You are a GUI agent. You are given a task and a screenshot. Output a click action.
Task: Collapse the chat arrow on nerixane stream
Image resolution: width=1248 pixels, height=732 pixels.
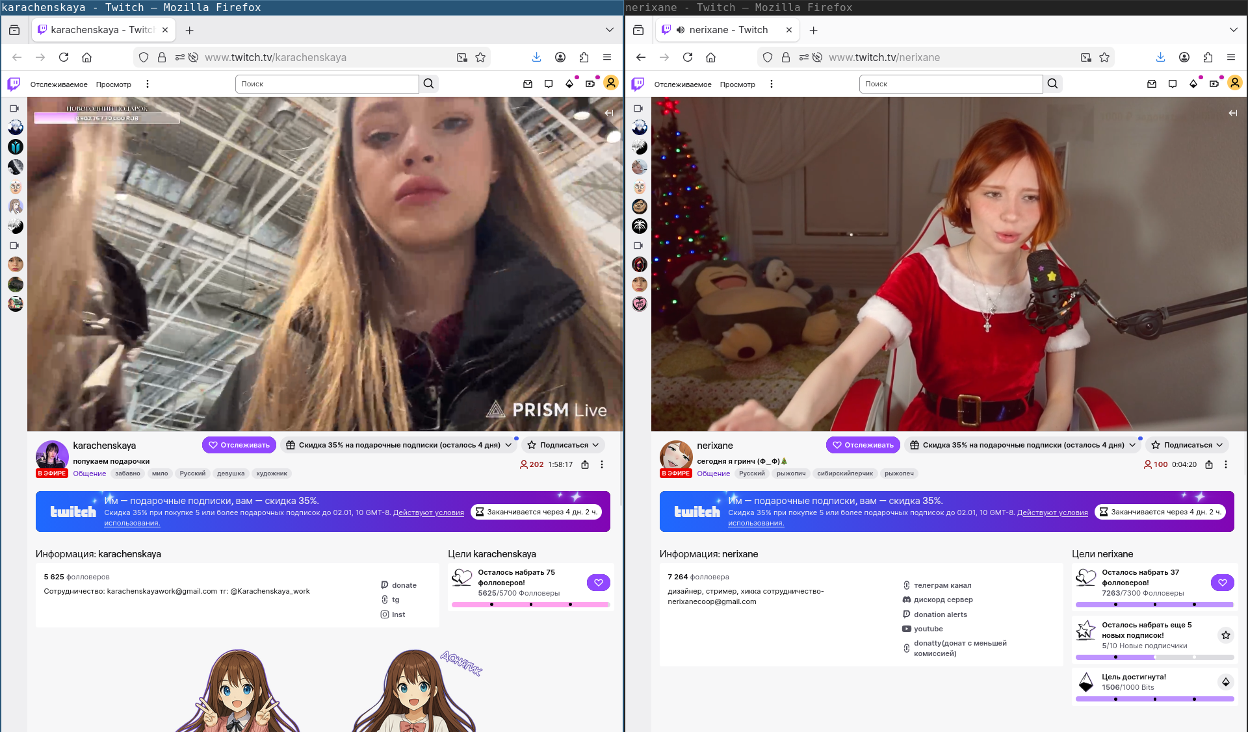(1232, 113)
